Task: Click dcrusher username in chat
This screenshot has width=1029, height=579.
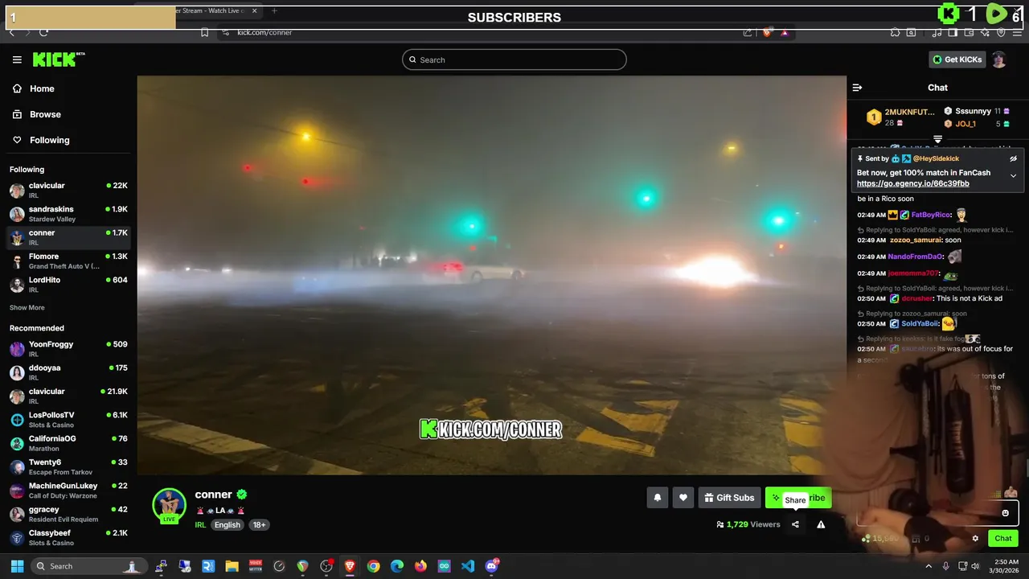Action: (x=916, y=298)
